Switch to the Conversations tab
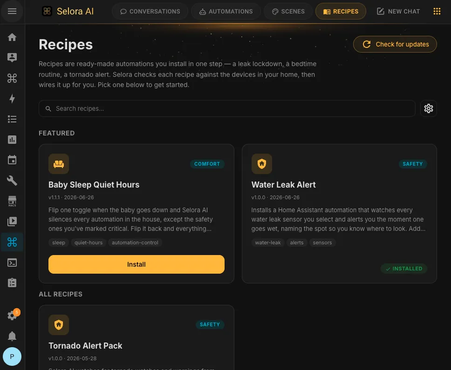 click(150, 11)
